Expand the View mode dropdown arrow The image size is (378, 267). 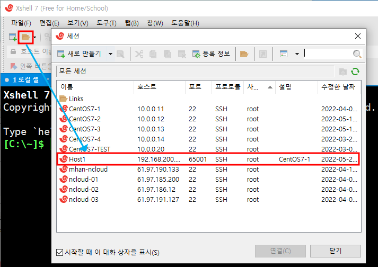pyautogui.click(x=297, y=54)
